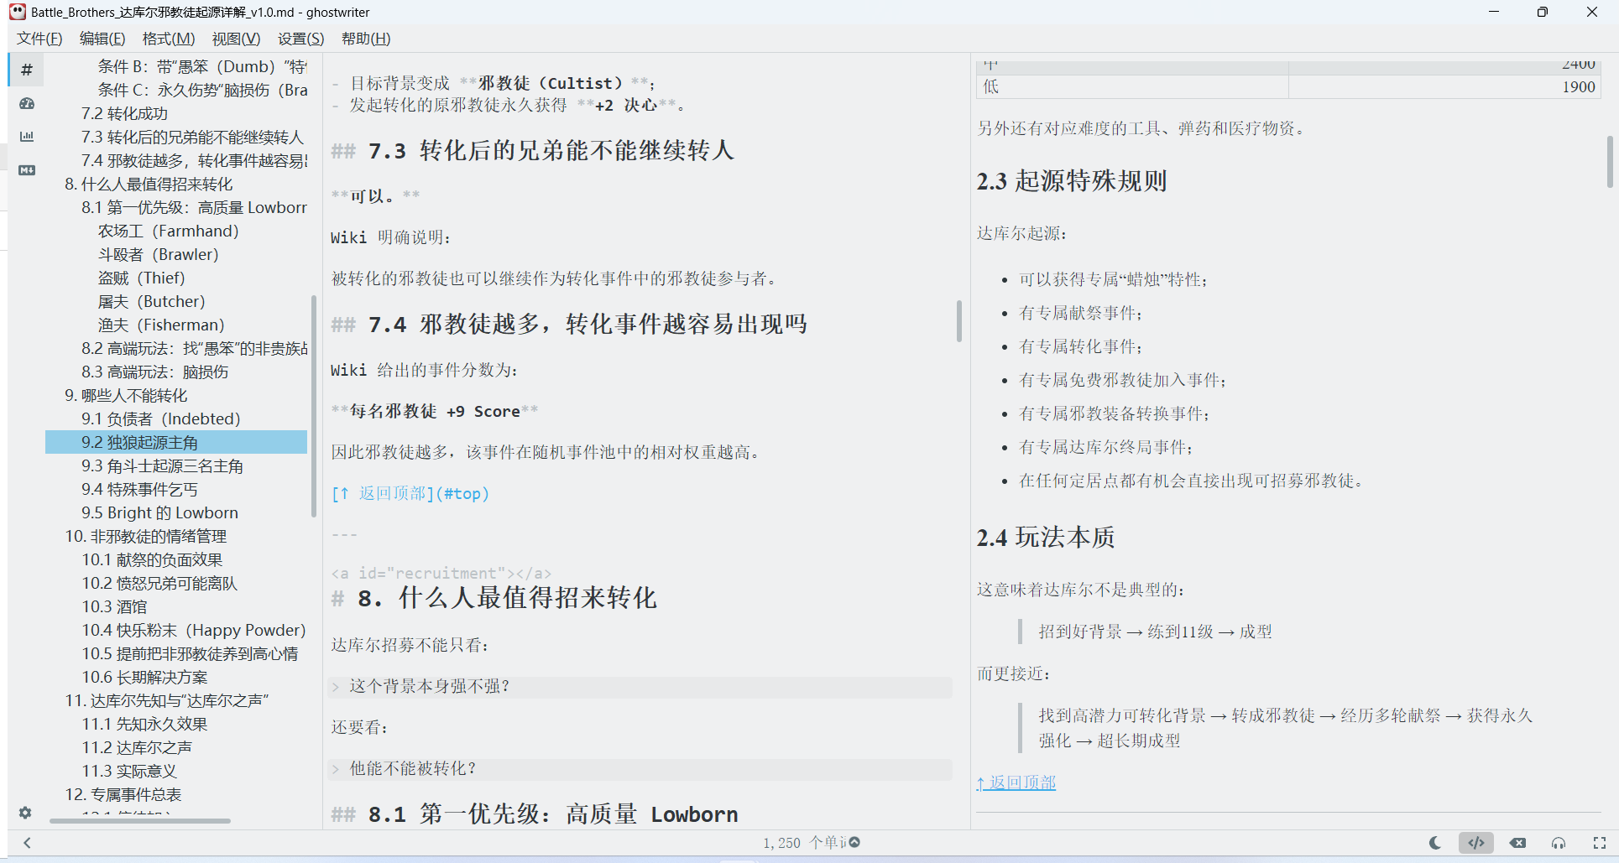Open the Document Statistics sidebar tab

(x=27, y=137)
